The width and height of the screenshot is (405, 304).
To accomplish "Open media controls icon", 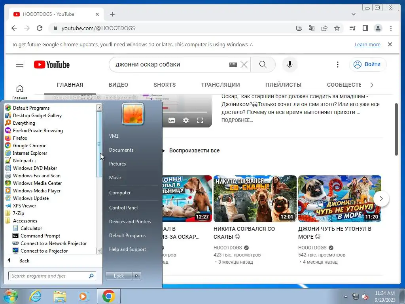I will coord(352,28).
